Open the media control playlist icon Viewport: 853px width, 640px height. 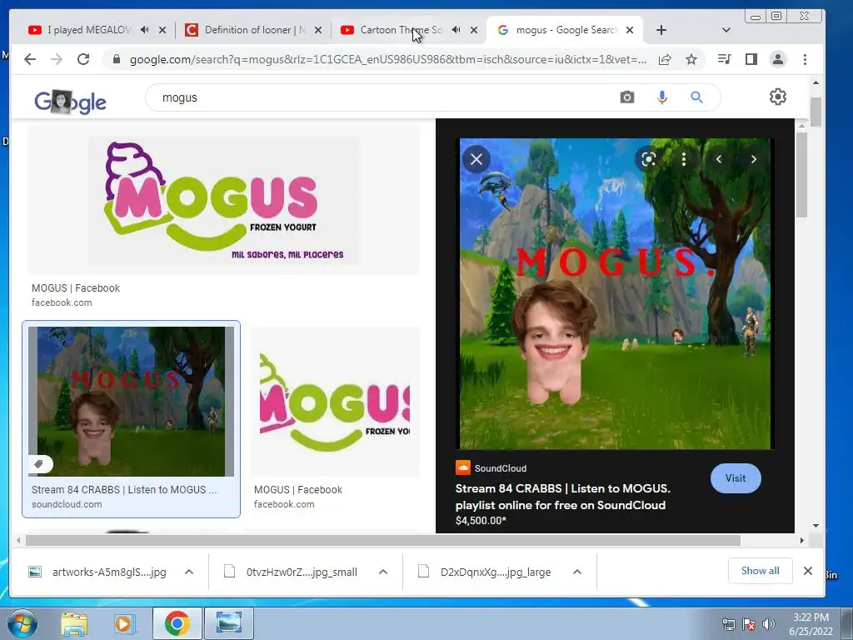[x=724, y=59]
